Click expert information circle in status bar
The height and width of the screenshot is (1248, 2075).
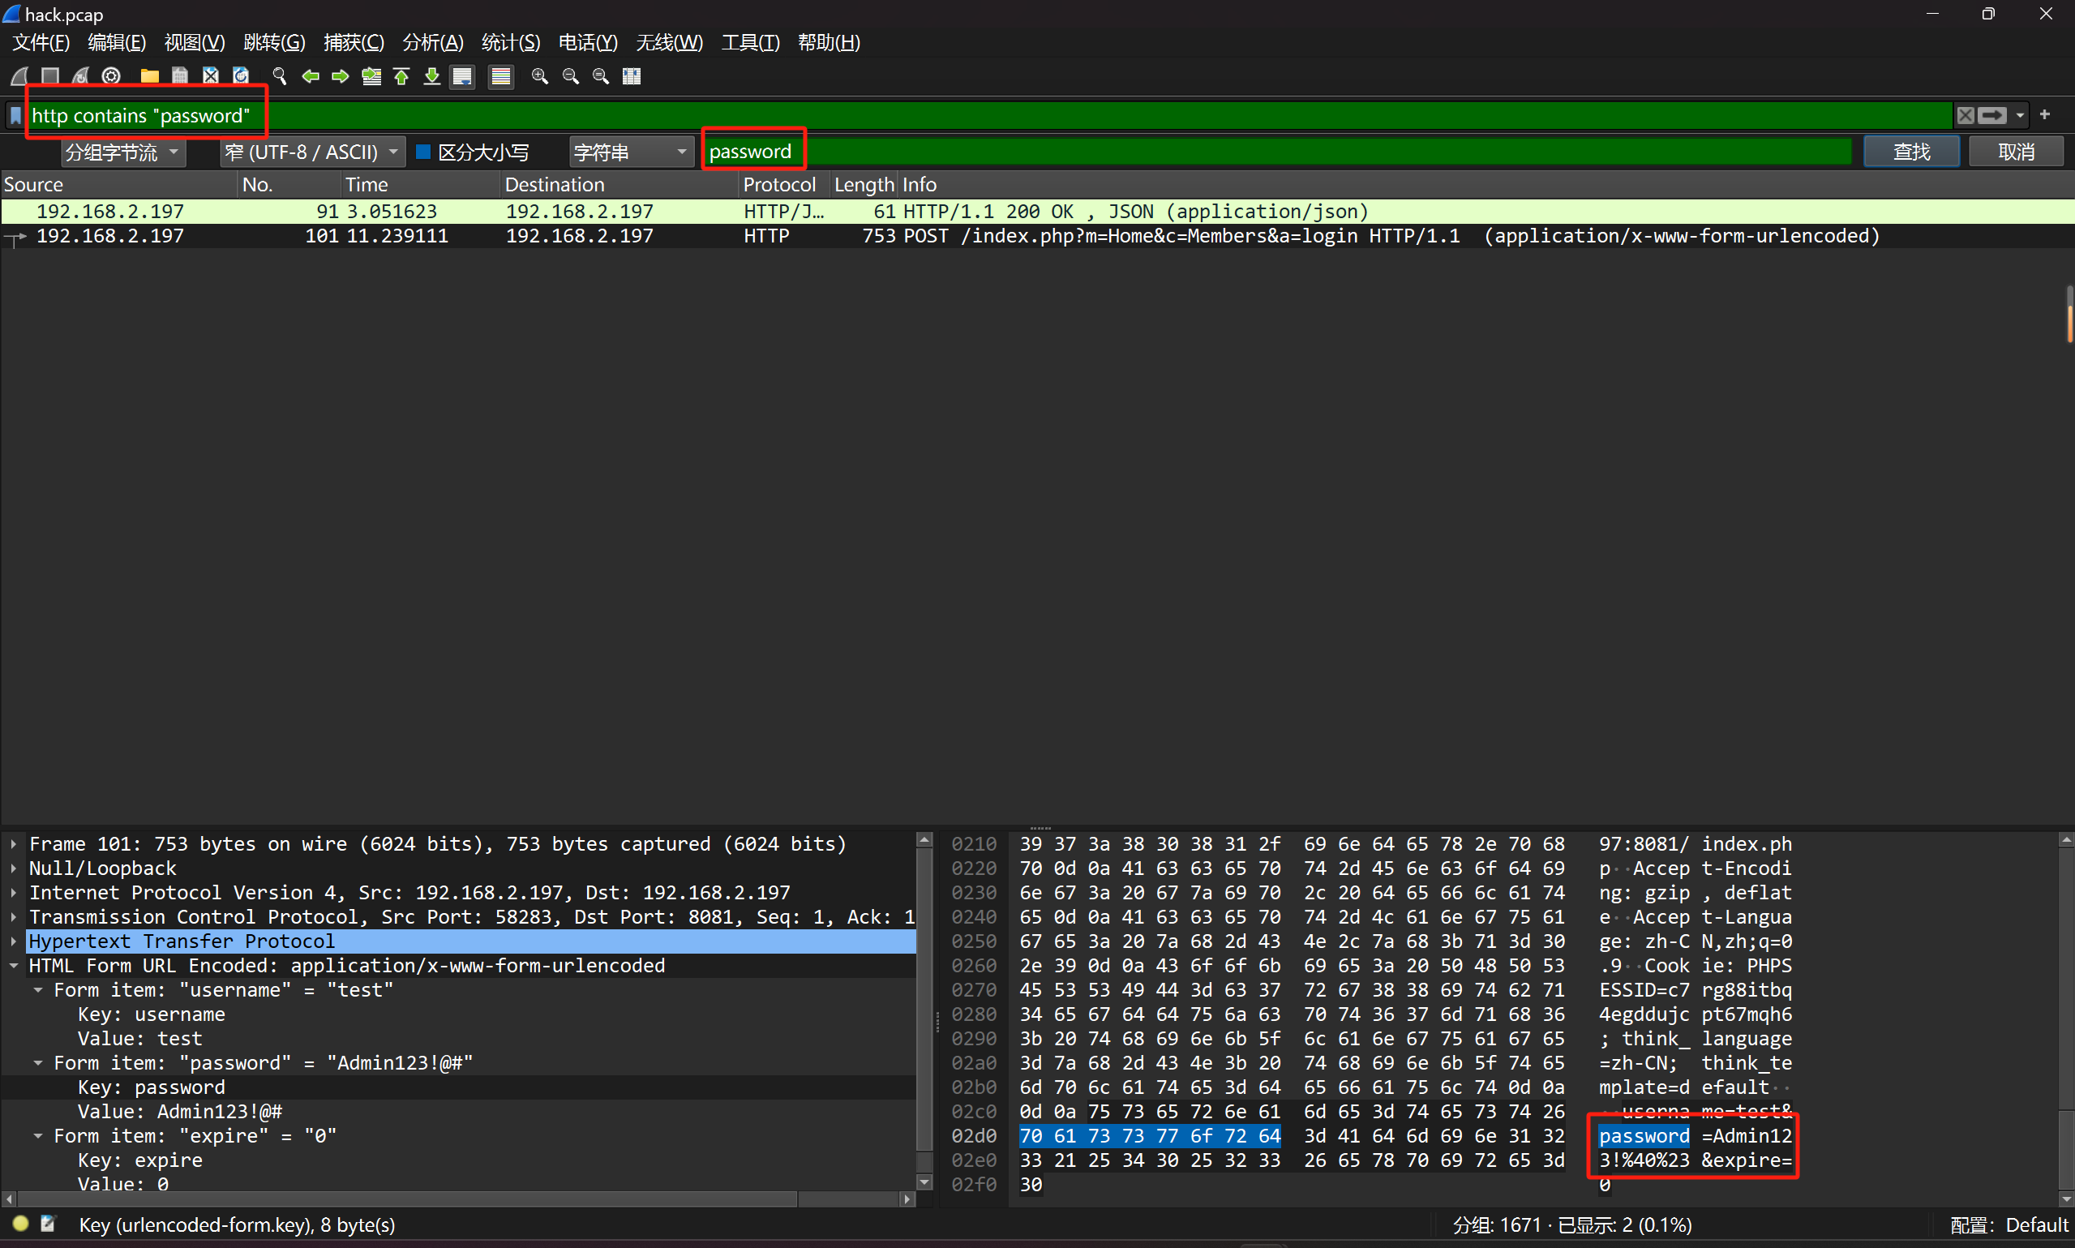(x=21, y=1224)
